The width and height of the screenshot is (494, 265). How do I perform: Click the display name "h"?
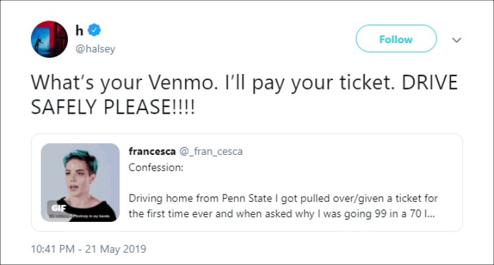79,31
